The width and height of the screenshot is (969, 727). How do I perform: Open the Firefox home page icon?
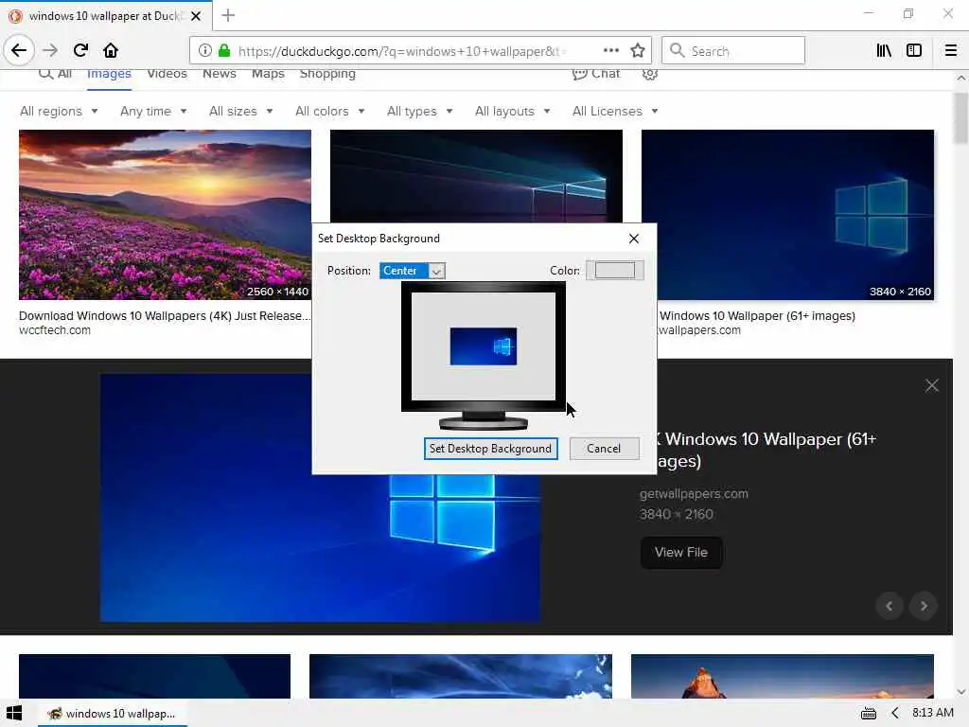[x=111, y=50]
